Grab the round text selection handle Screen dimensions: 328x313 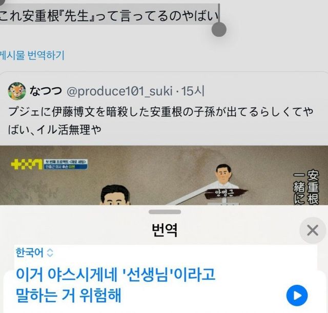(219, 29)
